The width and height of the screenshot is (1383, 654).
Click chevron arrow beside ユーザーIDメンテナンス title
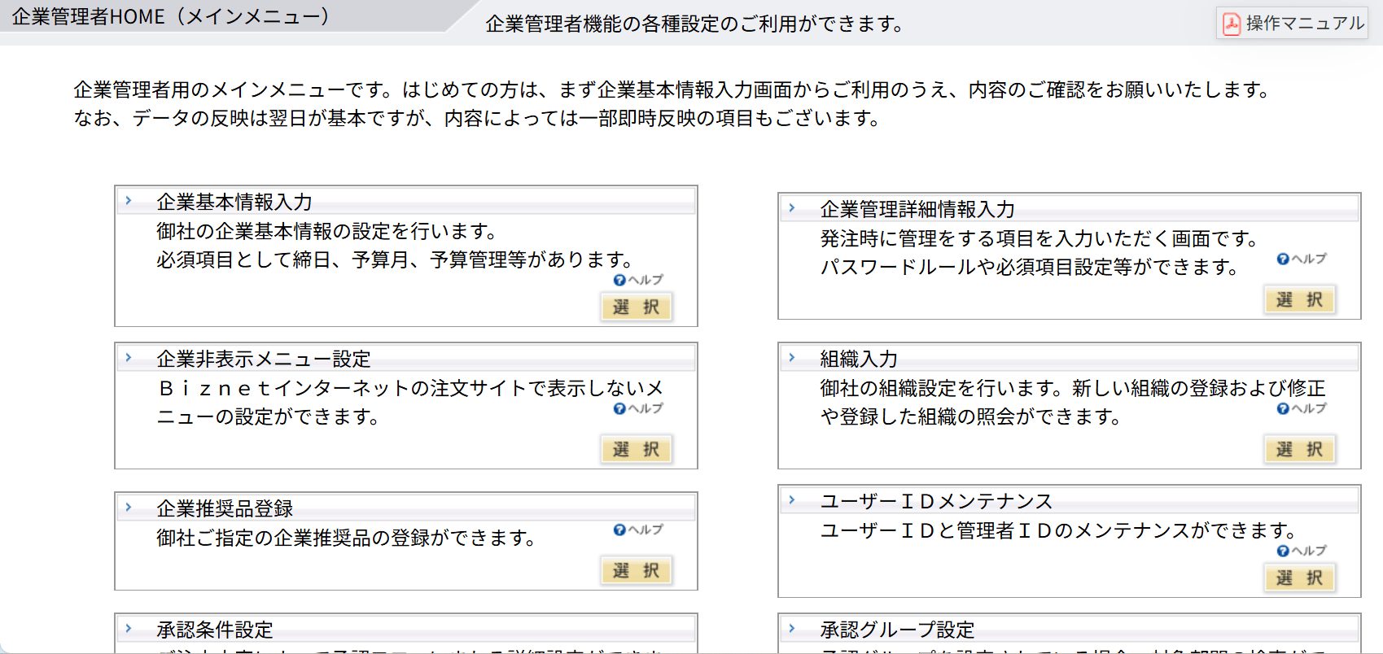coord(792,499)
